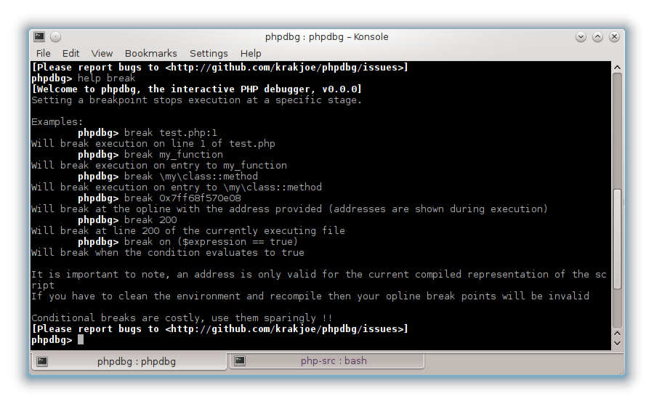Click the scrollbar down arrow
The height and width of the screenshot is (404, 654).
click(617, 342)
